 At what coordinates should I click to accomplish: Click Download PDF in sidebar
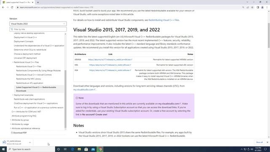coord(19,133)
